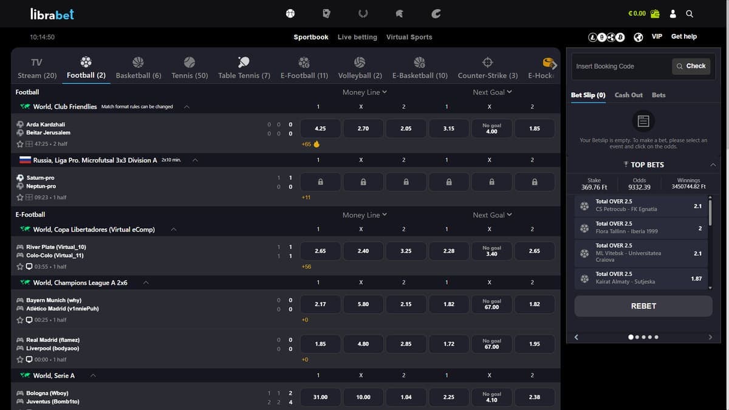Screen dimensions: 729x410
Task: Switch to the Virtual Sports tab
Action: [409, 37]
